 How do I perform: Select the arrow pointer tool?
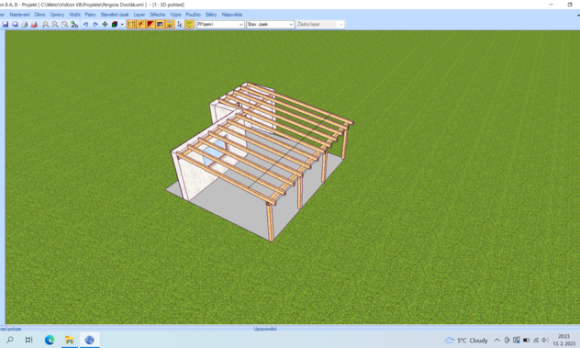click(x=180, y=25)
